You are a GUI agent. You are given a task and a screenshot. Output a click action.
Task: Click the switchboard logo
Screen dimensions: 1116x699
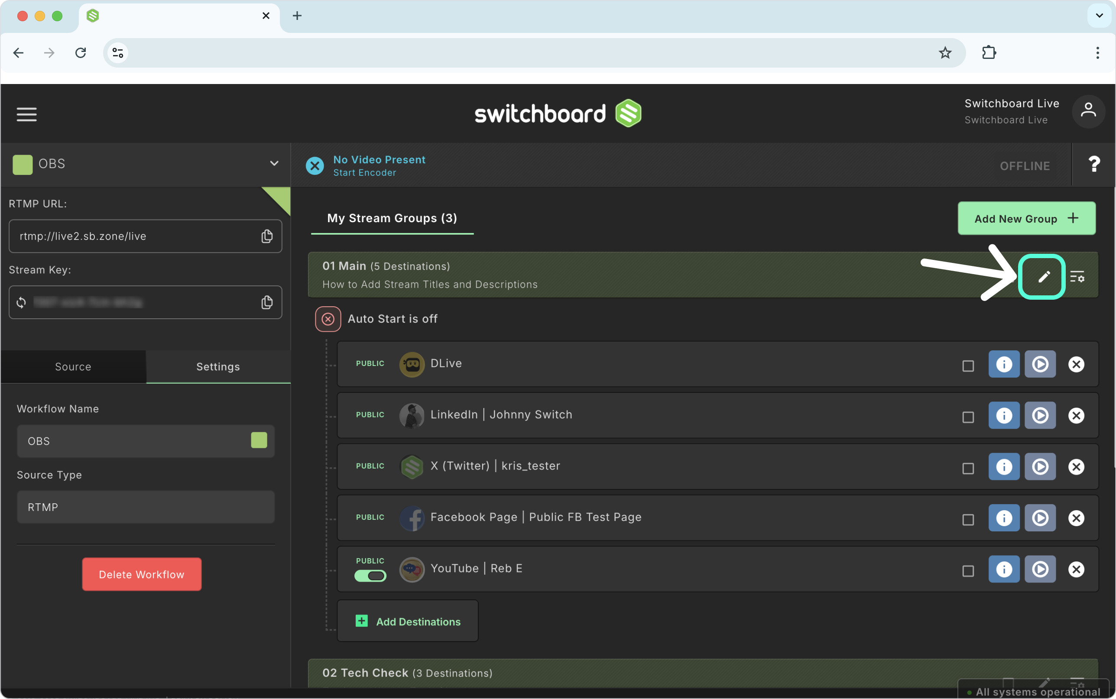coord(558,113)
